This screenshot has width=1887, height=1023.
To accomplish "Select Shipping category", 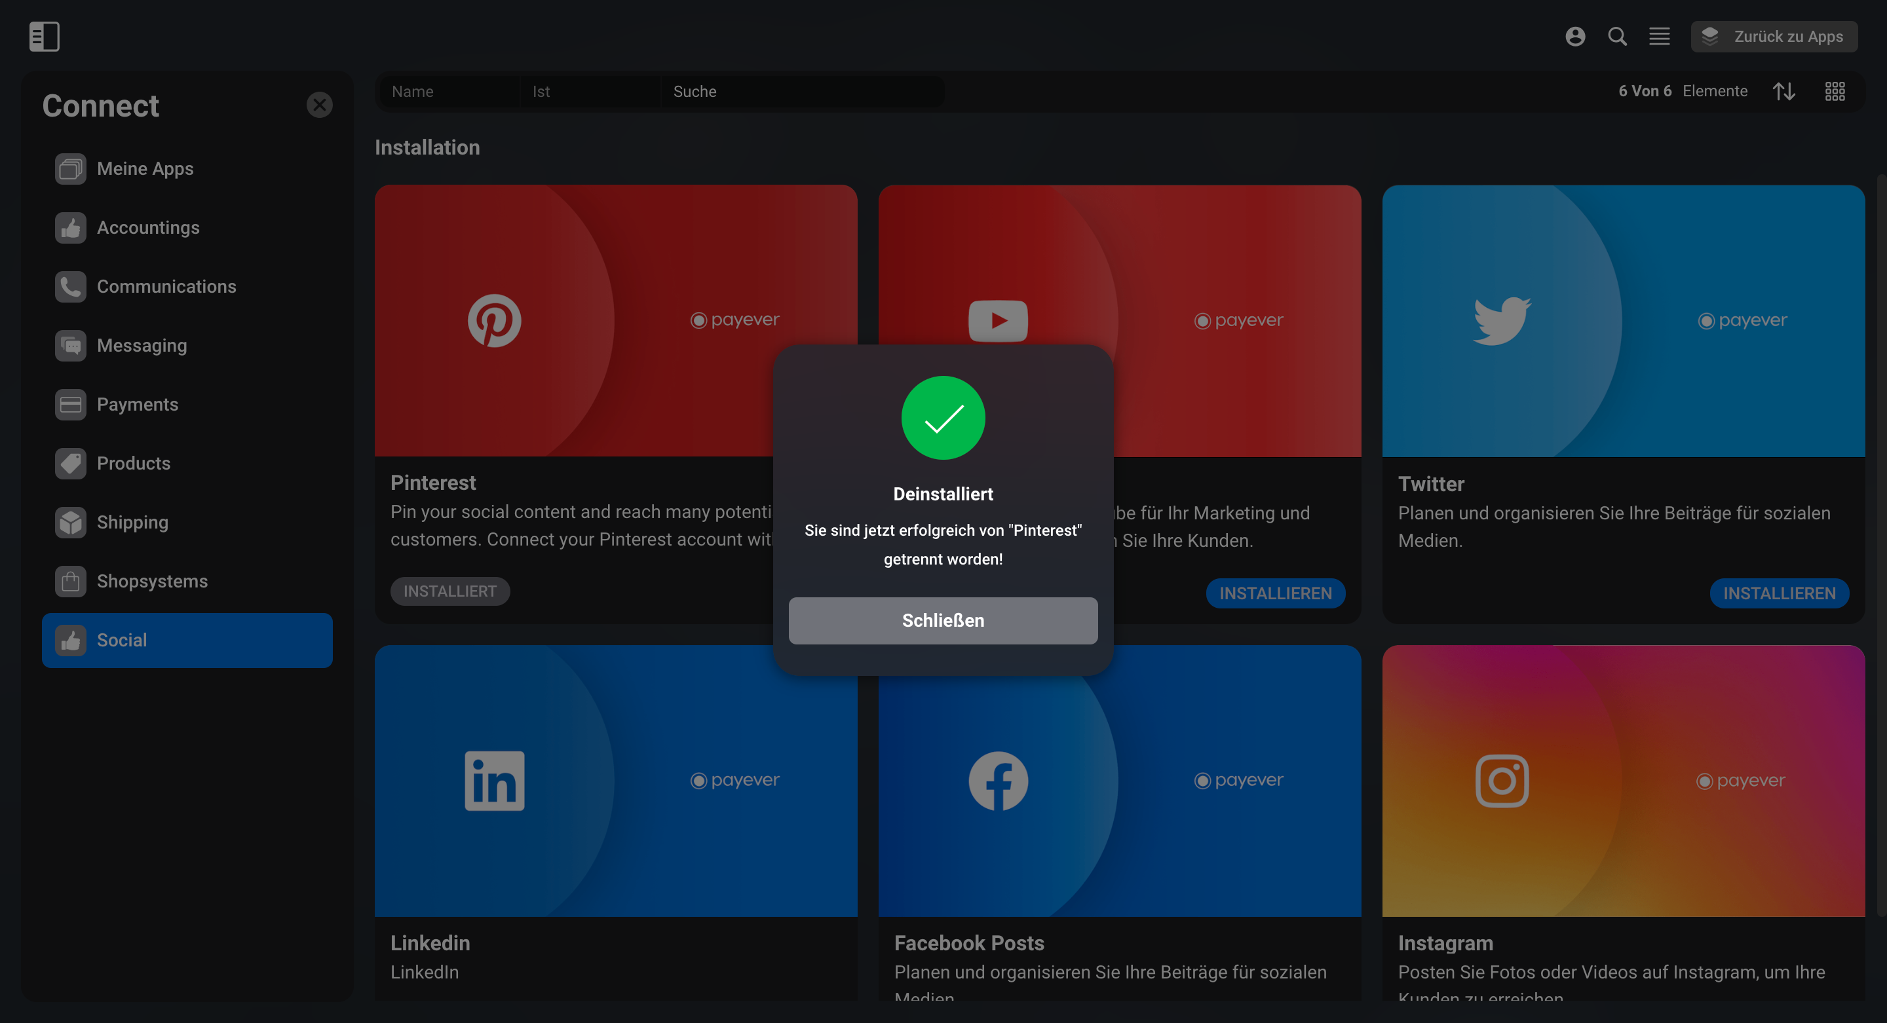I will tap(187, 522).
